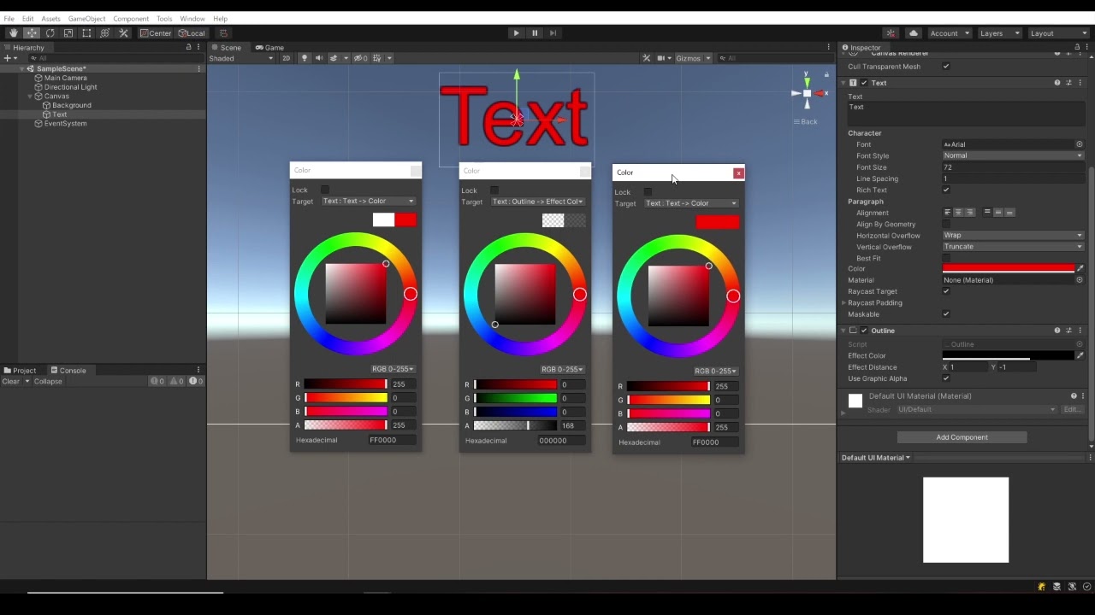Screen dimensions: 1095x615
Task: Open the Layers dropdown
Action: point(999,33)
